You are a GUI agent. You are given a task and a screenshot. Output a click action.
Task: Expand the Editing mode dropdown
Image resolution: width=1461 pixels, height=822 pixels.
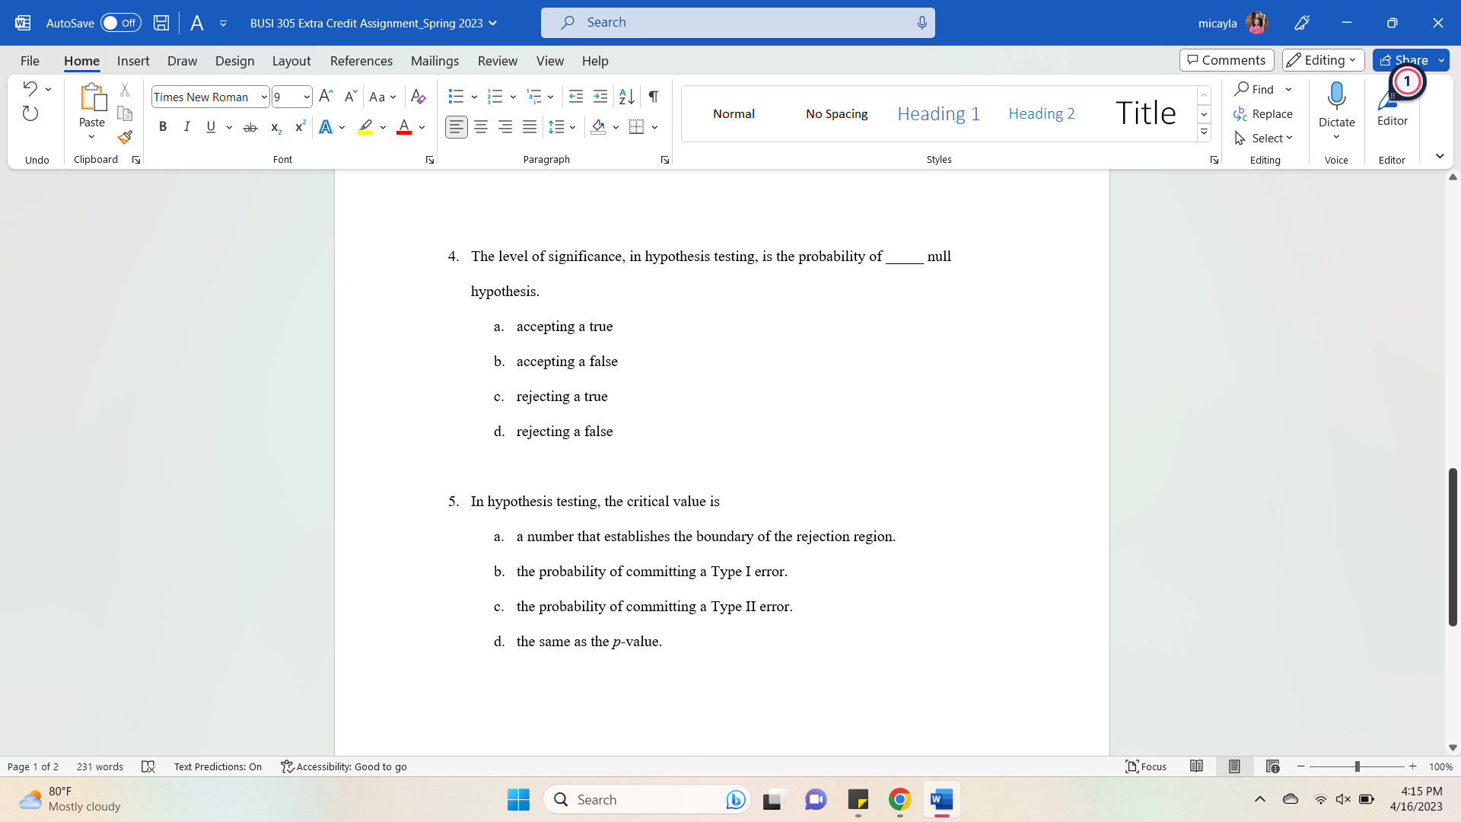point(1323,60)
